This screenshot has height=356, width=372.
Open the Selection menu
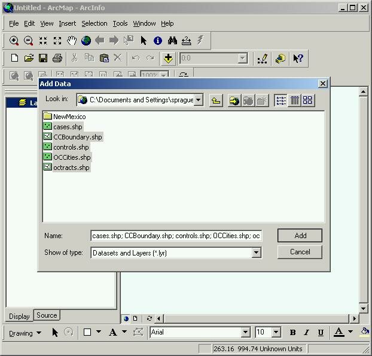pos(94,23)
